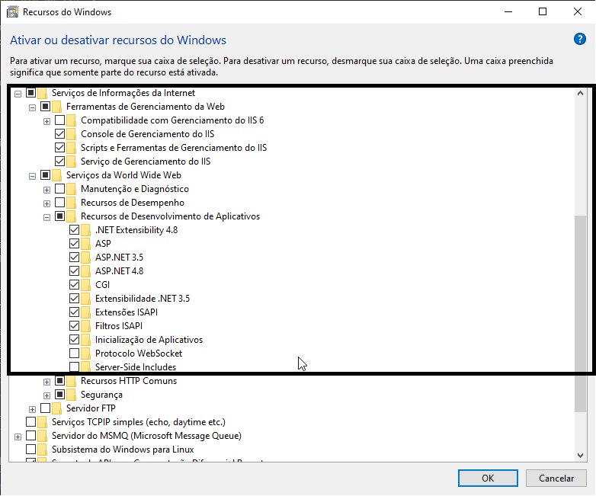The width and height of the screenshot is (596, 496).
Task: Click the Recursos do Windows title bar icon
Action: (11, 12)
